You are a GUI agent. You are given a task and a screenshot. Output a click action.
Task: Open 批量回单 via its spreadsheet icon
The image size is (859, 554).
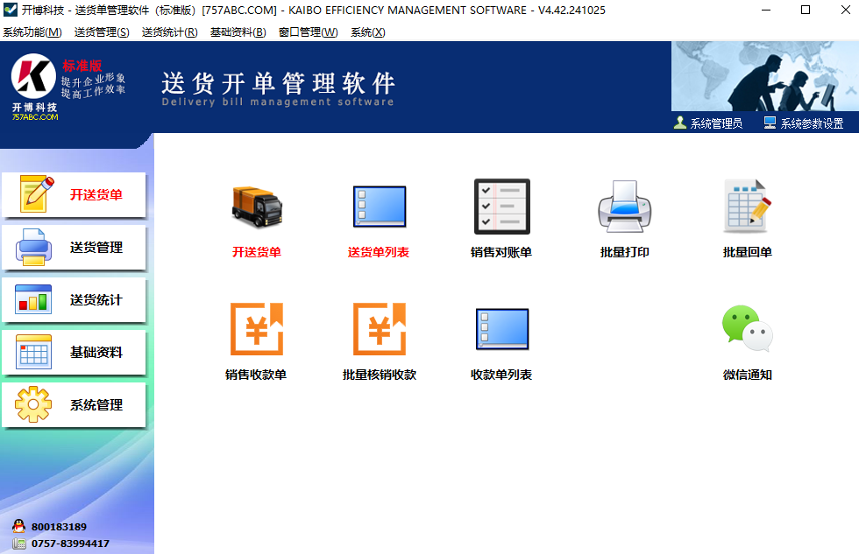click(747, 207)
